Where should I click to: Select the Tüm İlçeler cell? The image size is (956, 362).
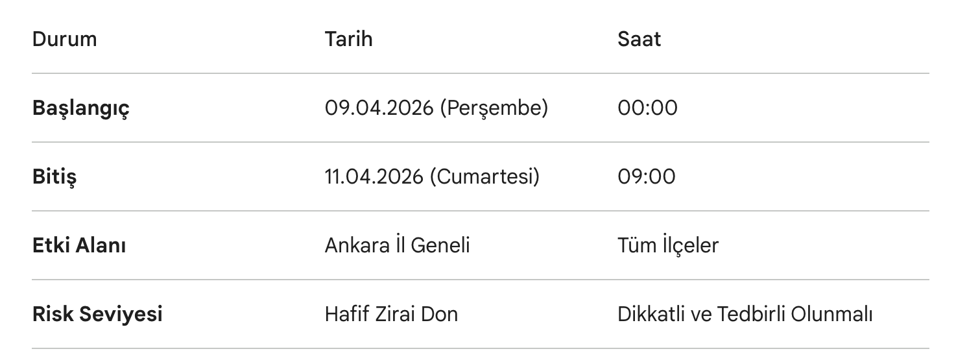667,245
